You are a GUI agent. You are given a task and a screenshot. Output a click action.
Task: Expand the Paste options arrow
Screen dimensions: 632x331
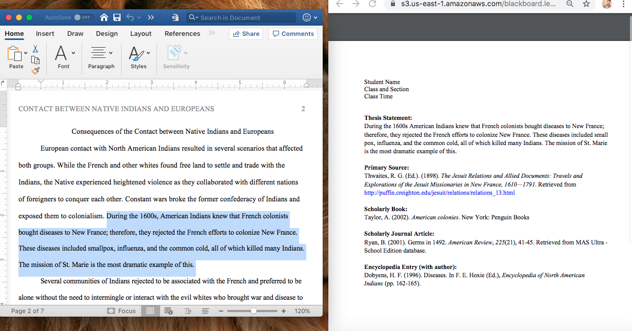pos(26,53)
